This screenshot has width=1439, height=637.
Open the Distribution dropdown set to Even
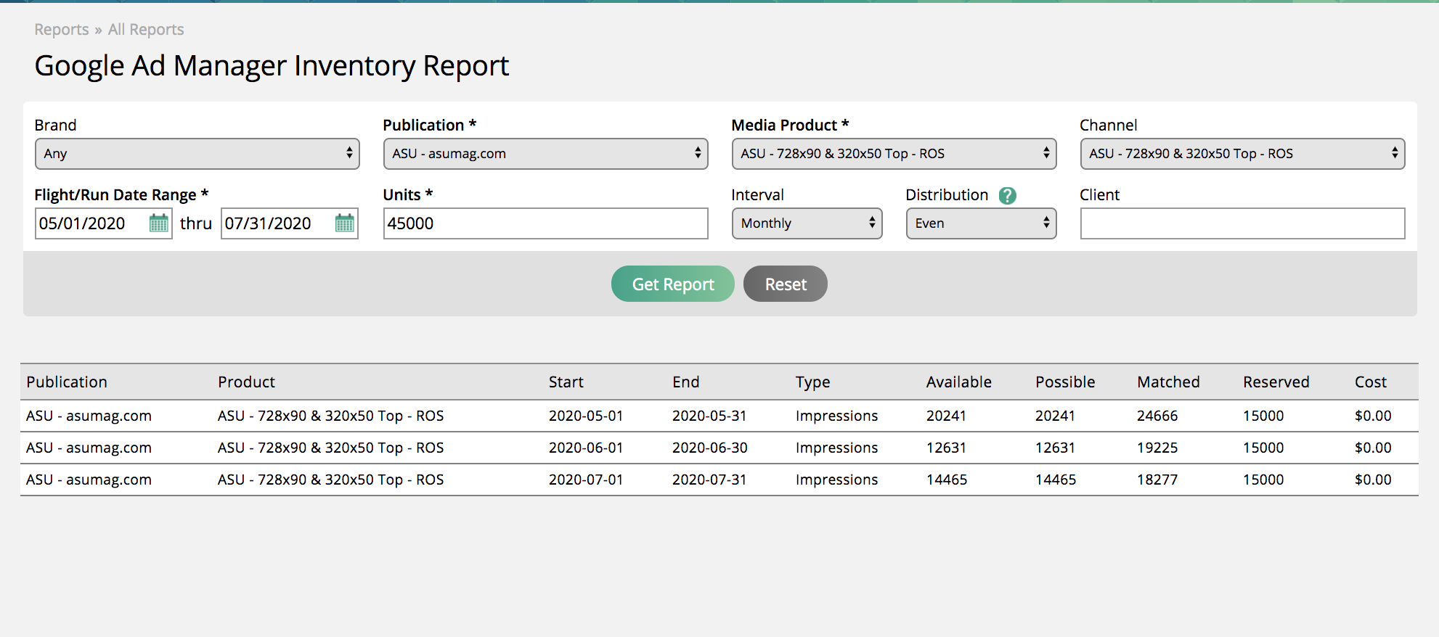click(982, 223)
